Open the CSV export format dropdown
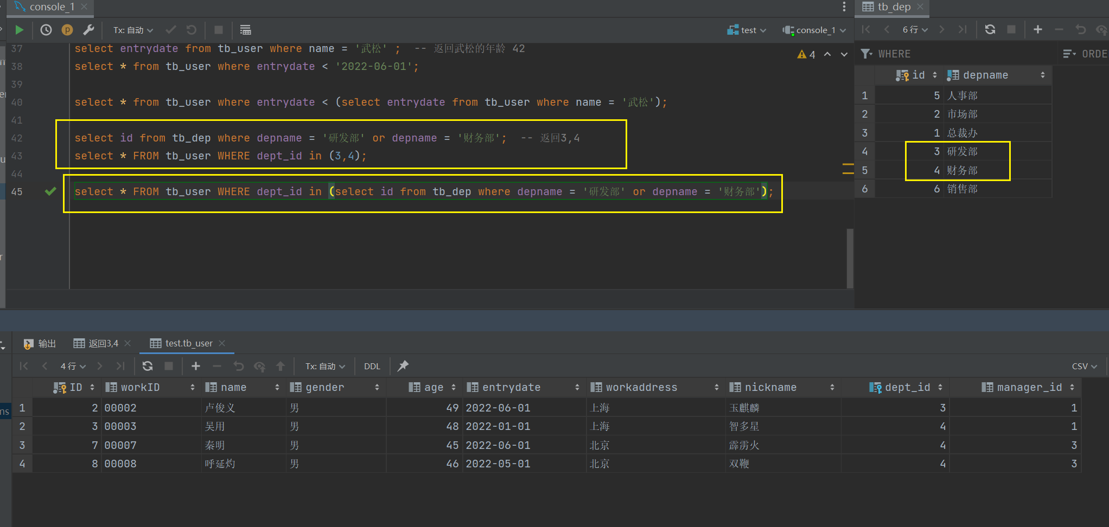 click(1084, 367)
